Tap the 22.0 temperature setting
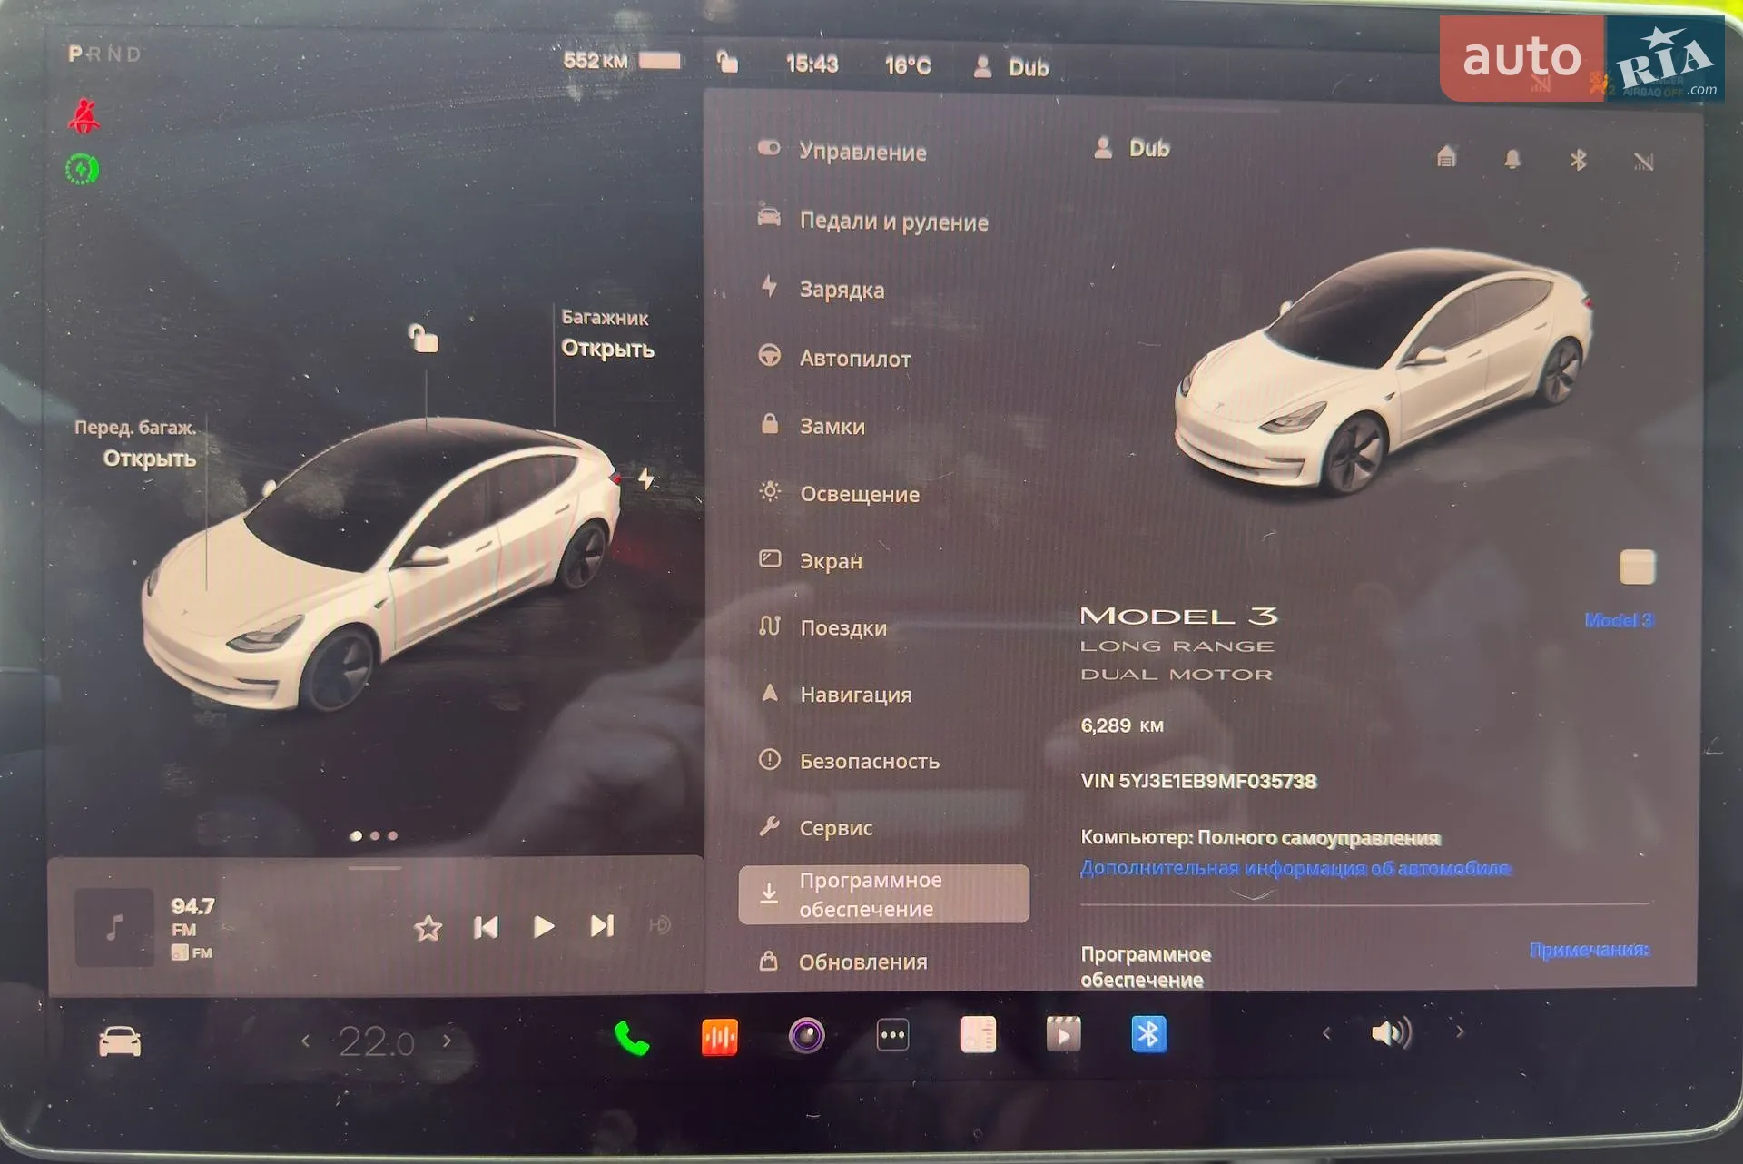 (376, 1041)
